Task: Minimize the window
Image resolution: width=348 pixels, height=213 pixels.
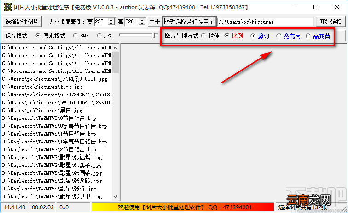Action: [295, 7]
